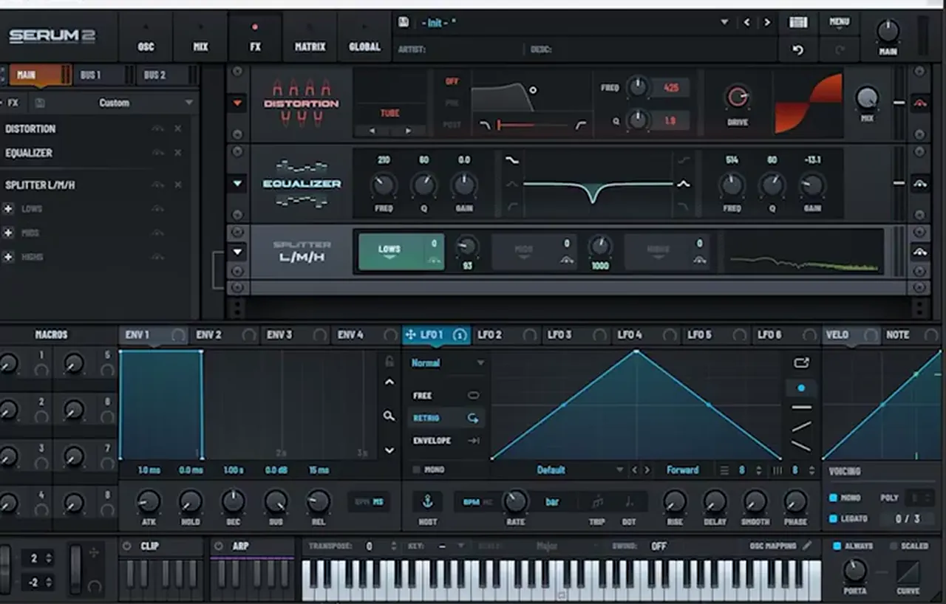This screenshot has width=946, height=604.
Task: Open the preset browser grid icon
Action: coord(798,22)
